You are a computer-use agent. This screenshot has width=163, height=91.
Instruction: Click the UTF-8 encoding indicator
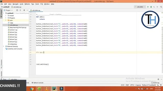click(x=132, y=85)
